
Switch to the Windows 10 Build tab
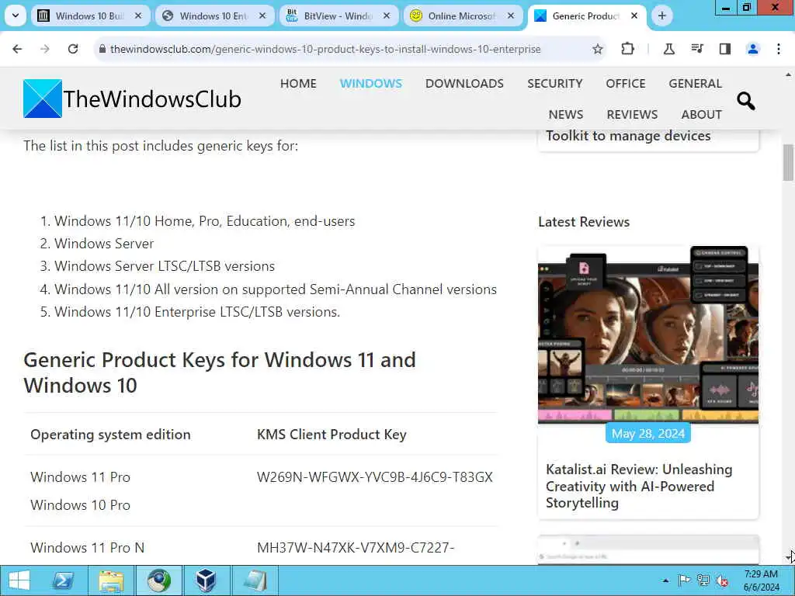[90, 16]
